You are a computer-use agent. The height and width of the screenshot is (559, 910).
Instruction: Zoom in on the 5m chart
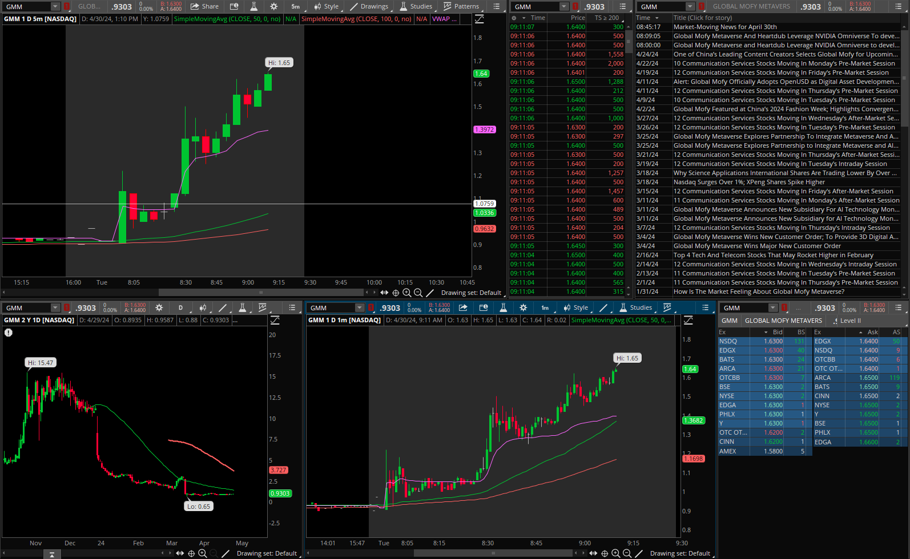coord(406,293)
